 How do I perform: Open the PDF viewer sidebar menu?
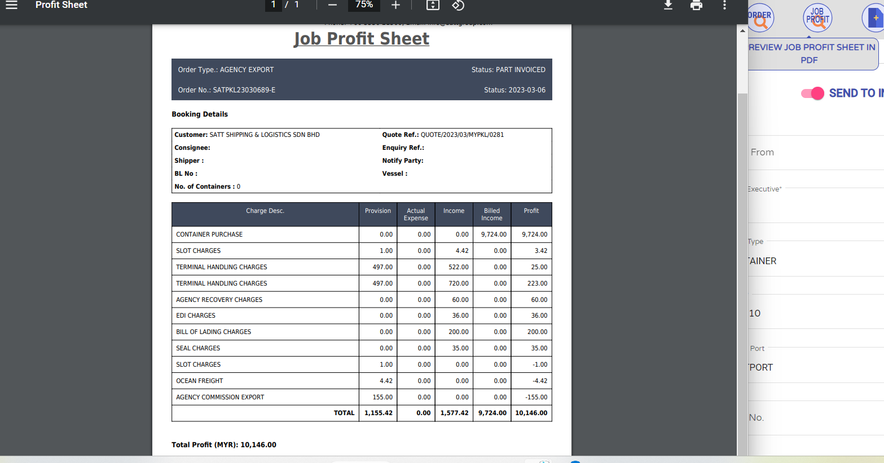point(12,5)
